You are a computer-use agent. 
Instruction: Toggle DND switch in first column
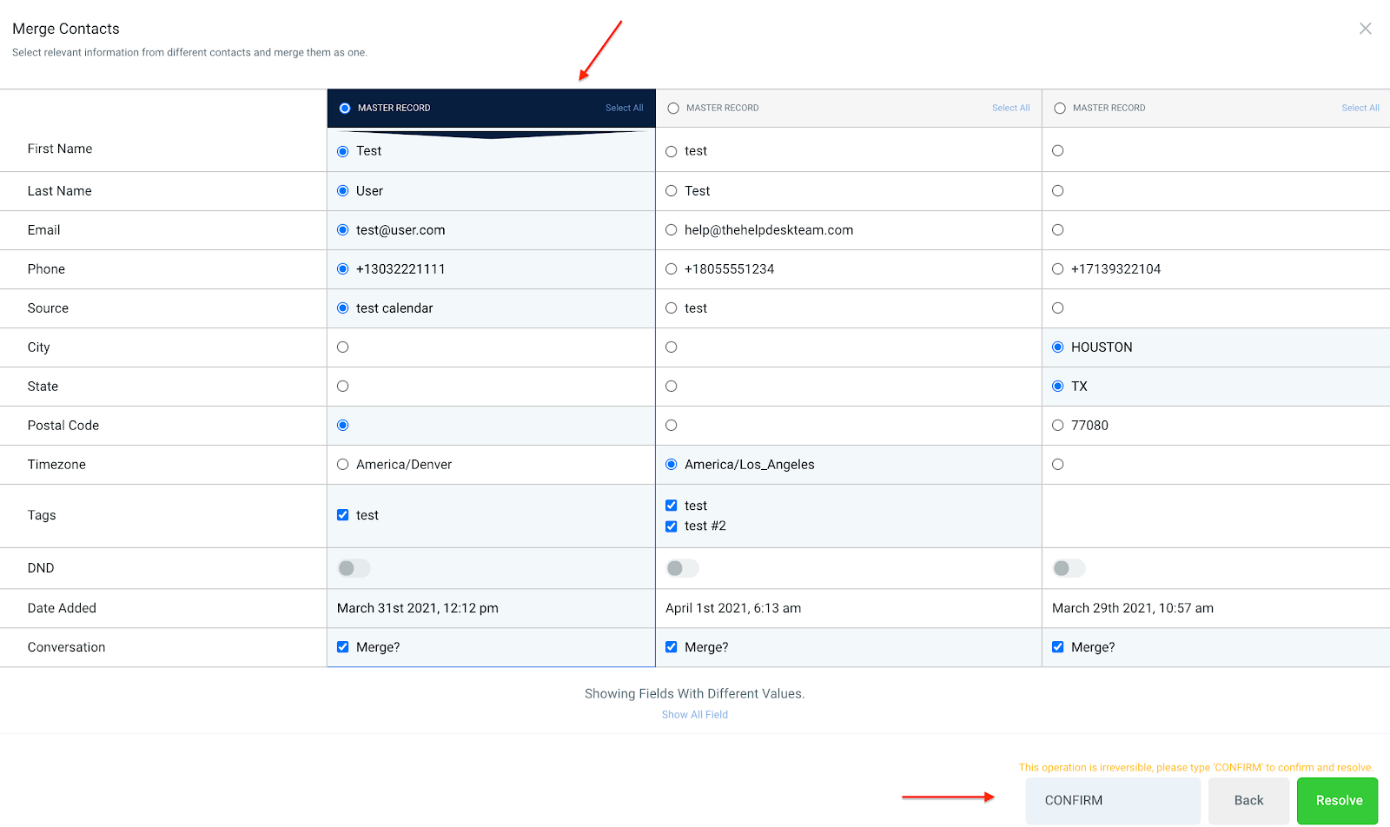click(x=354, y=568)
